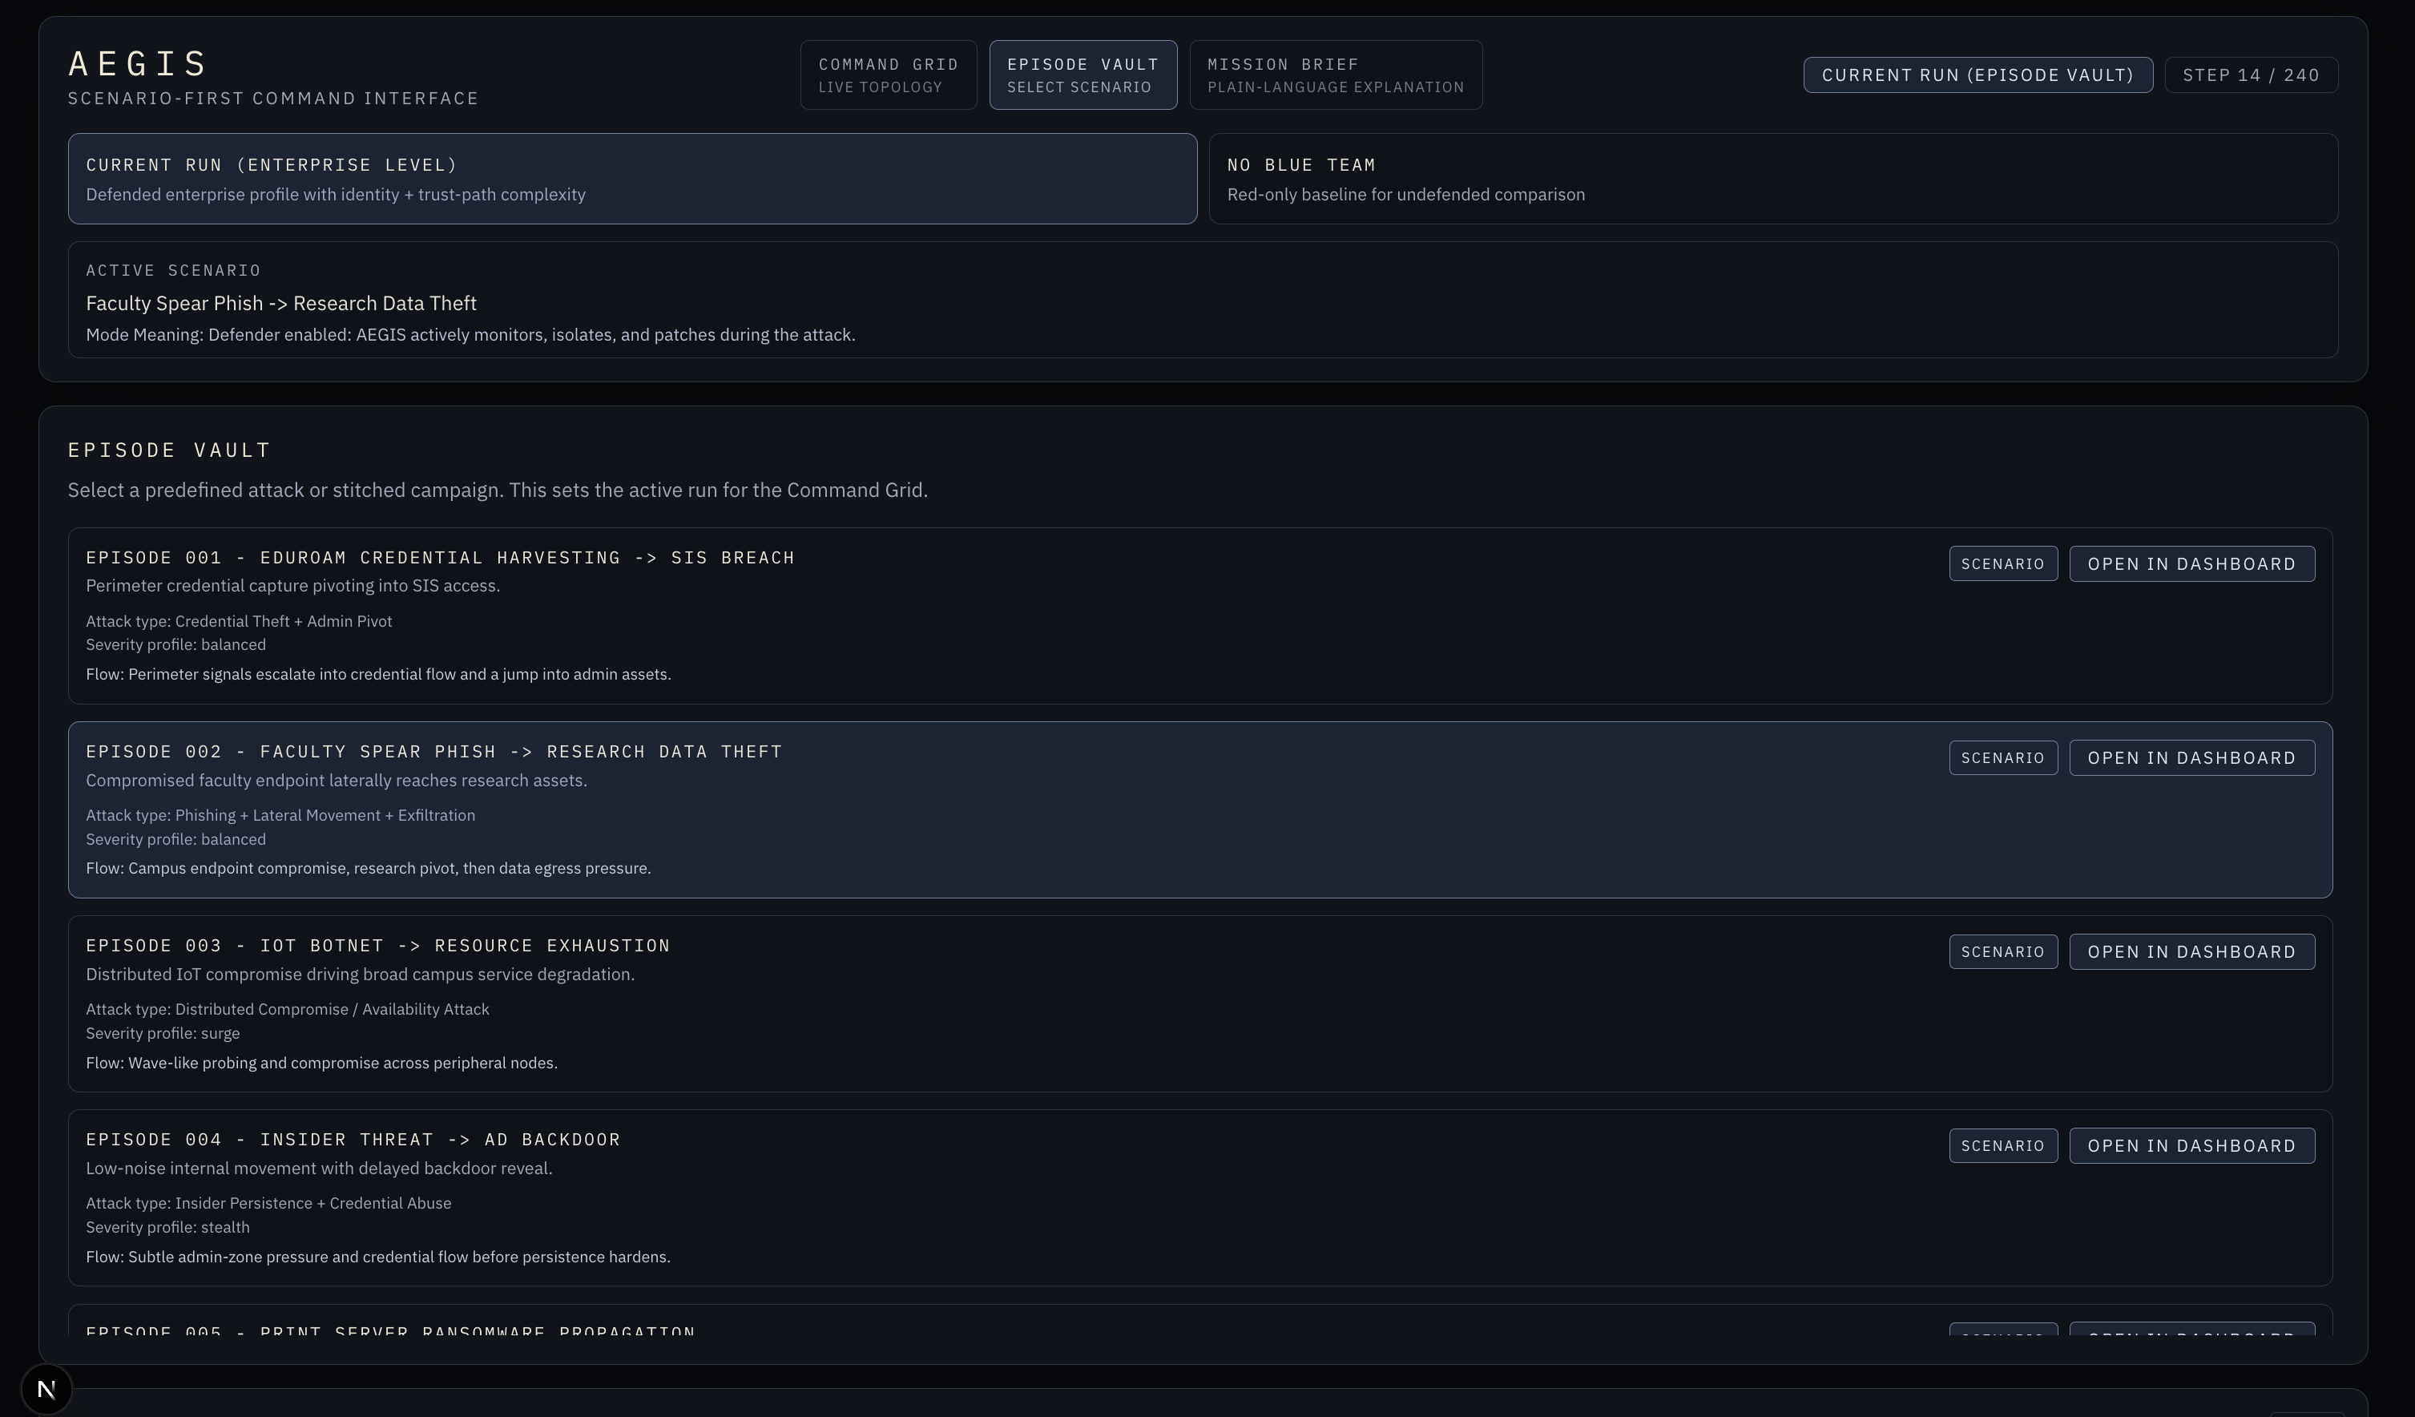
Task: Open Episode 002 in dashboard
Action: [2191, 757]
